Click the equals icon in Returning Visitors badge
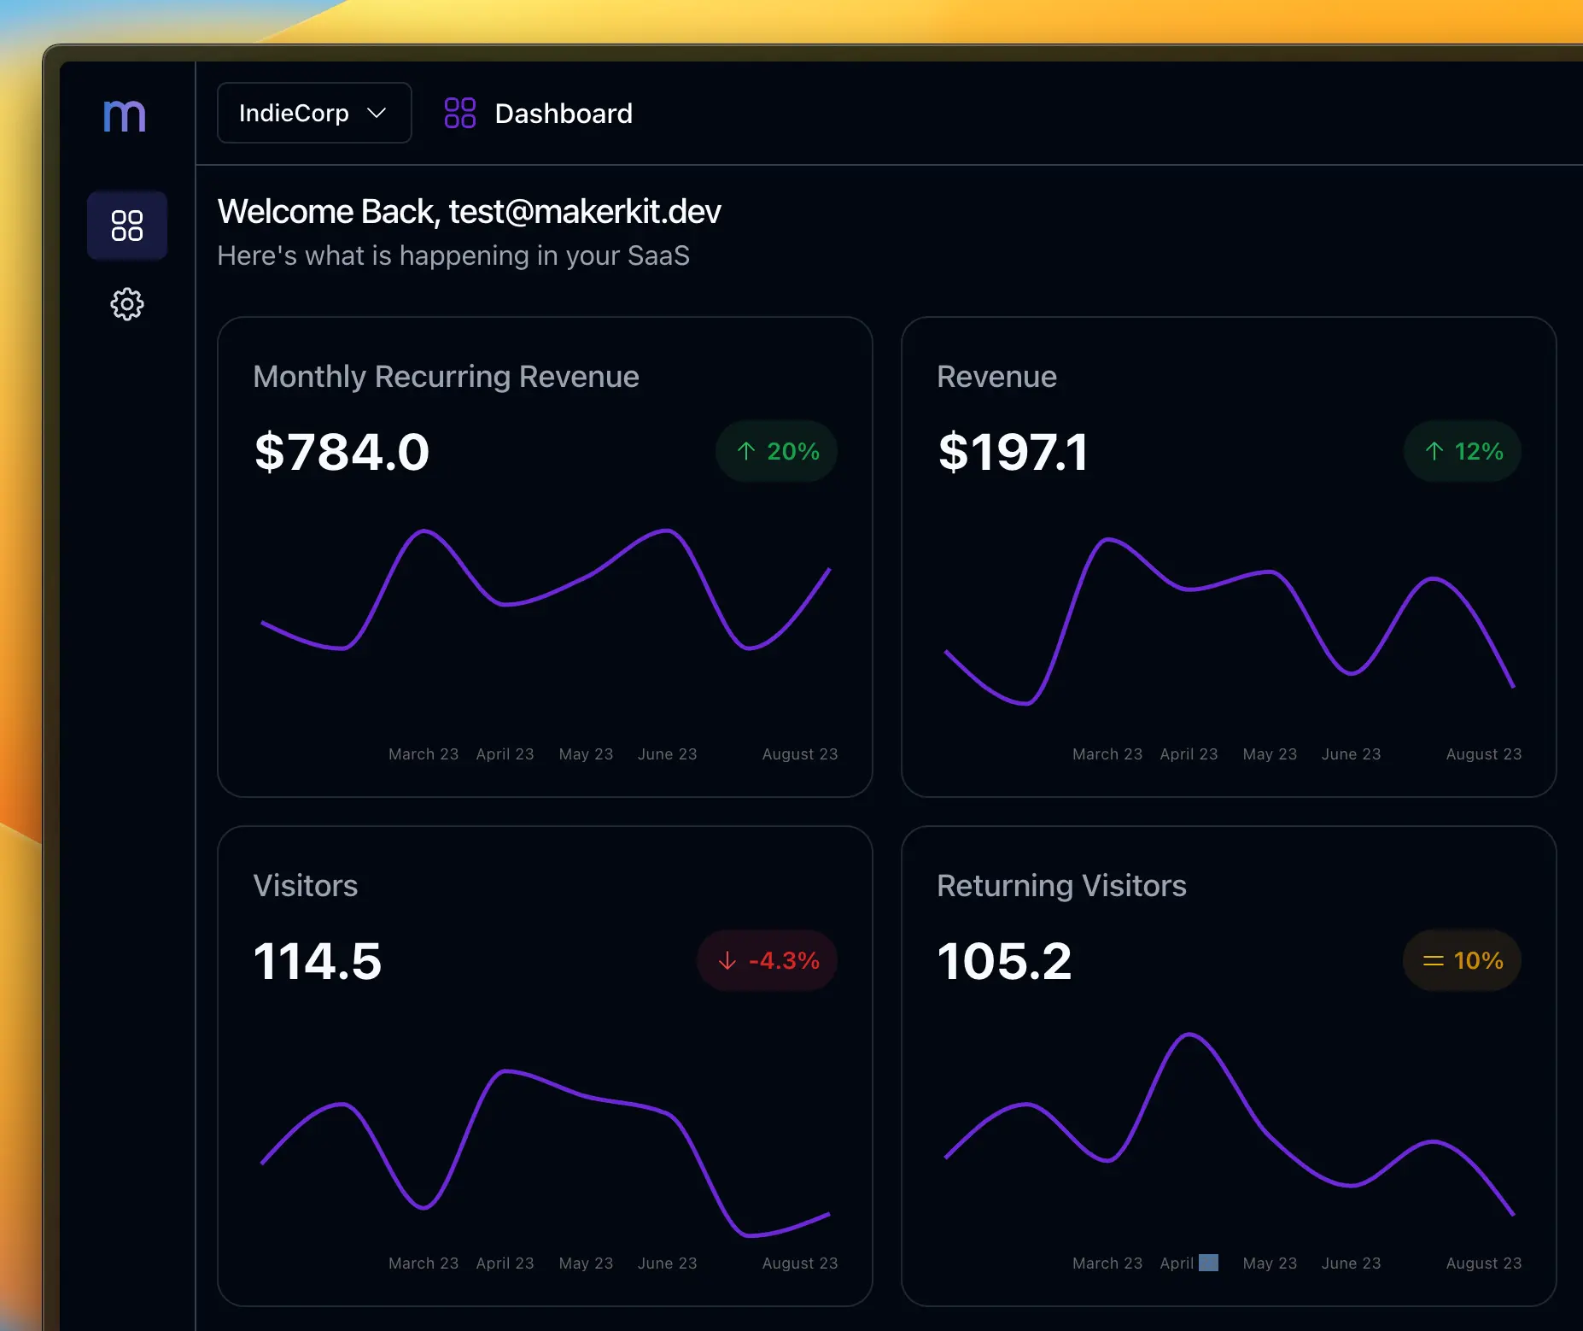This screenshot has width=1583, height=1331. tap(1432, 960)
